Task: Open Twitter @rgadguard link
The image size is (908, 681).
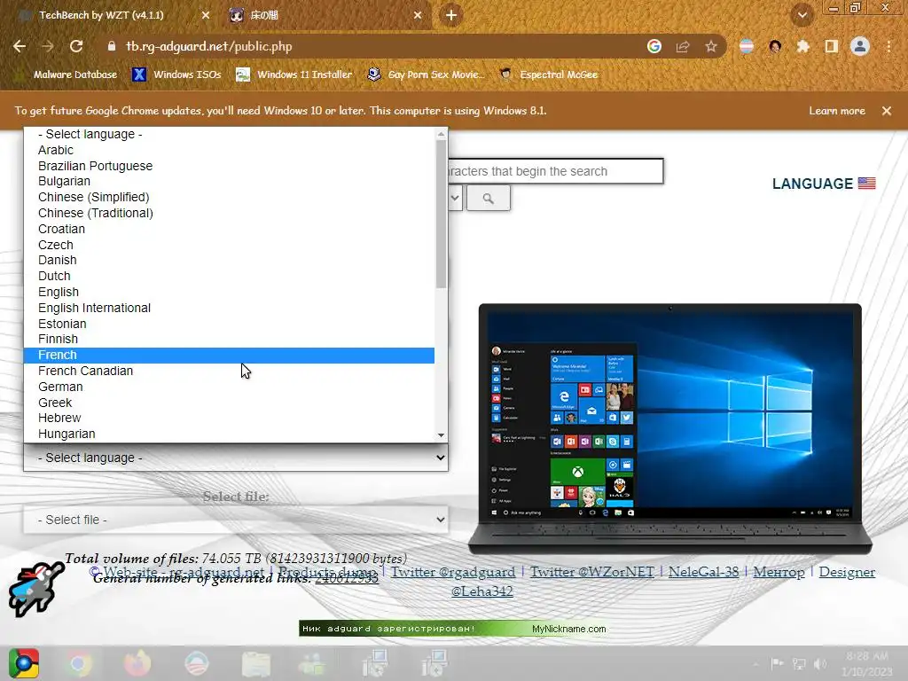Action: (453, 572)
